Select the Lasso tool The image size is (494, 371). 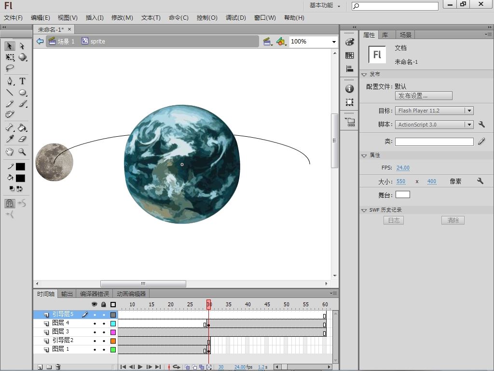click(10, 68)
